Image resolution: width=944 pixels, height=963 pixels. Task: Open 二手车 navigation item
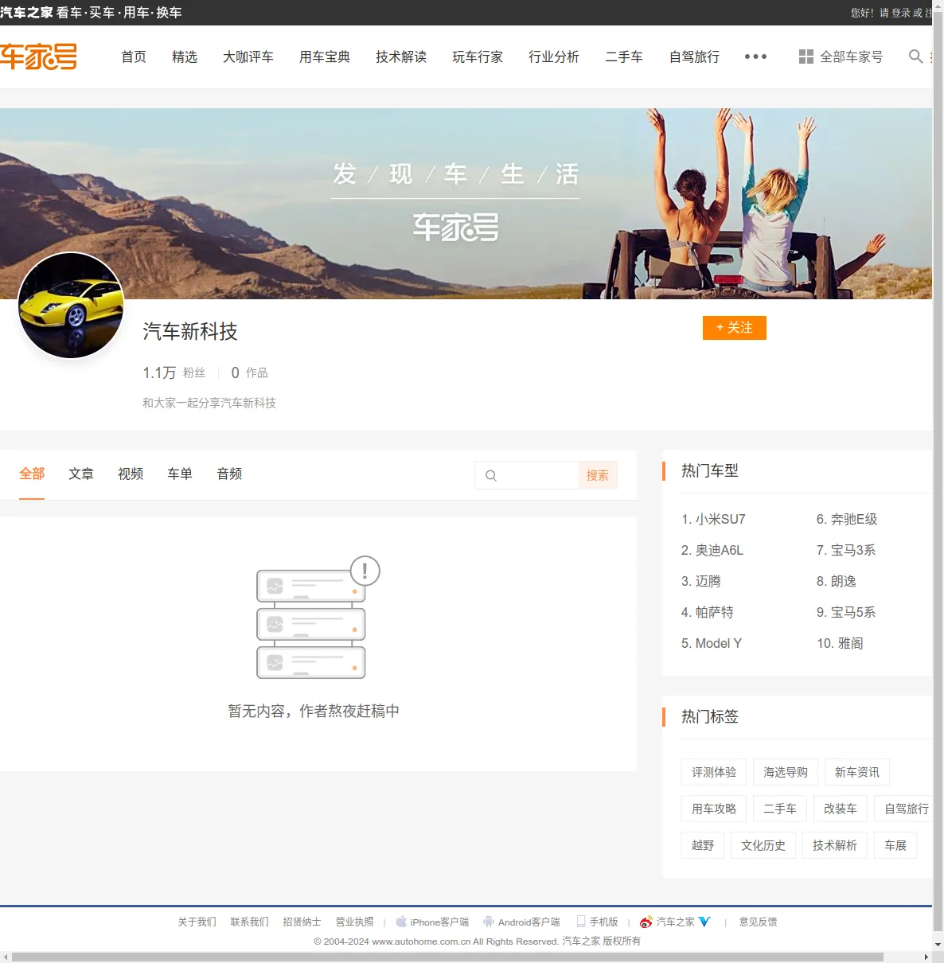point(624,57)
